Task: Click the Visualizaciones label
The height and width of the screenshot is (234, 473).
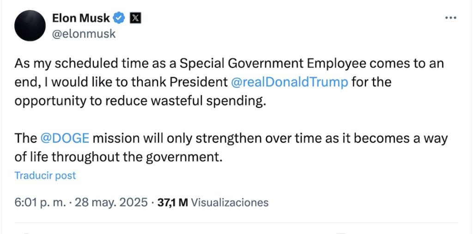Action: point(230,202)
